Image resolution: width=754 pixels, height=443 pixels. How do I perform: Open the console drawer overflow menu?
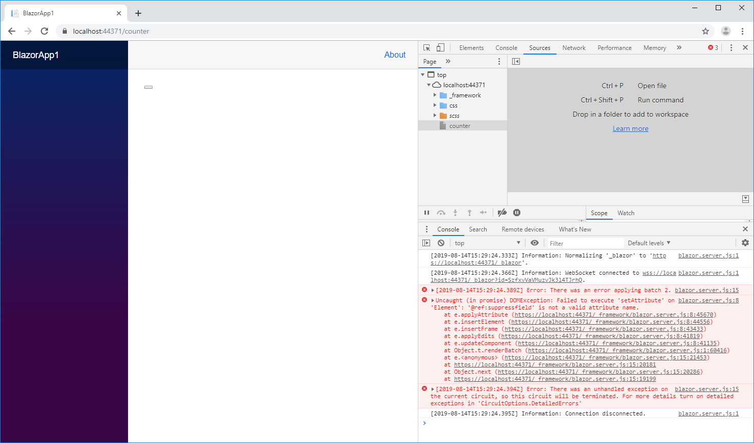coord(426,229)
